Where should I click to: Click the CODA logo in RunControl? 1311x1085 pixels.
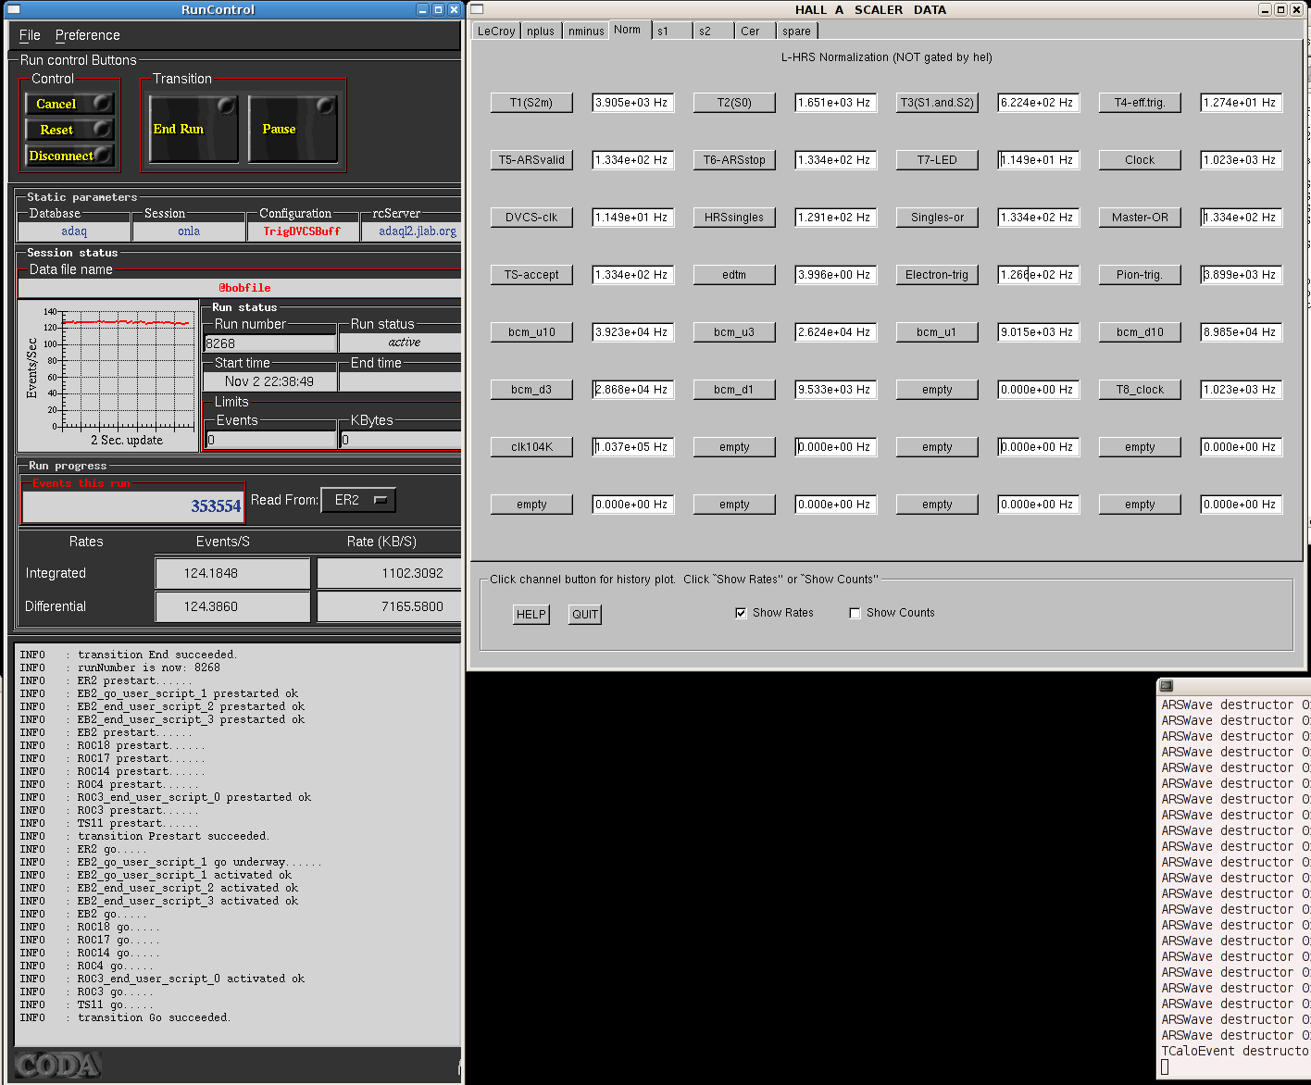[x=57, y=1065]
